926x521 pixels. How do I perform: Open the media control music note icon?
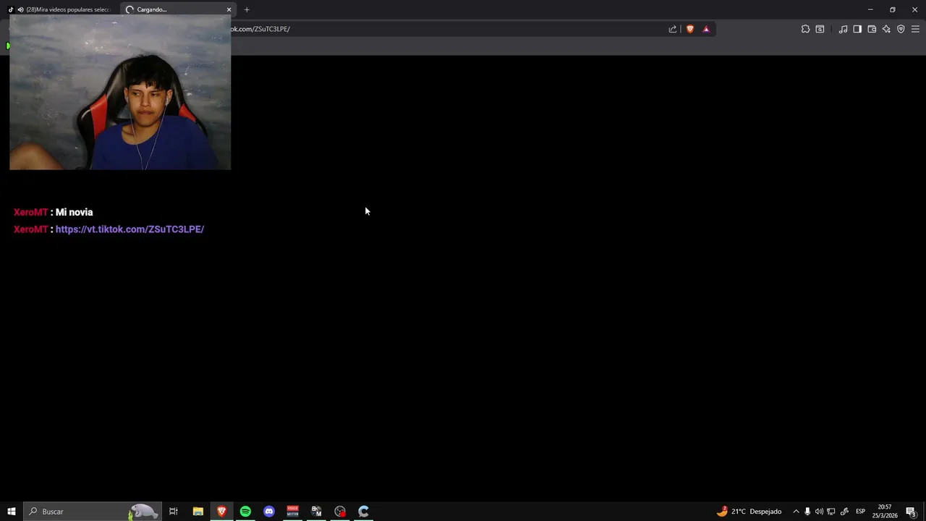[x=843, y=29]
